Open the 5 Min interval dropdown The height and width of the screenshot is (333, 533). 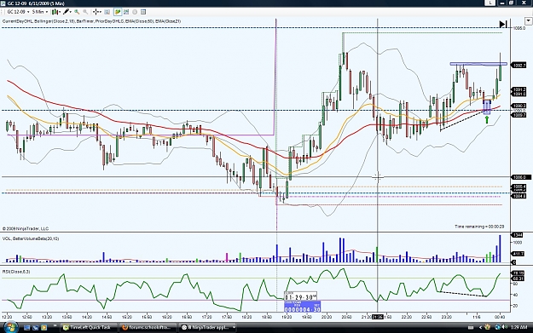(40, 12)
